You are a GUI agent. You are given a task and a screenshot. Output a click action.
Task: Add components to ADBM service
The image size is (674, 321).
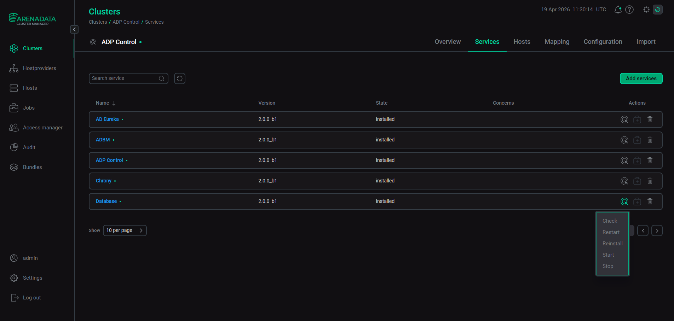pos(637,140)
